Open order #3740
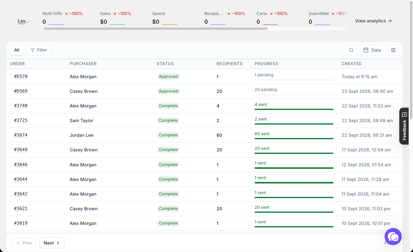 (x=21, y=106)
